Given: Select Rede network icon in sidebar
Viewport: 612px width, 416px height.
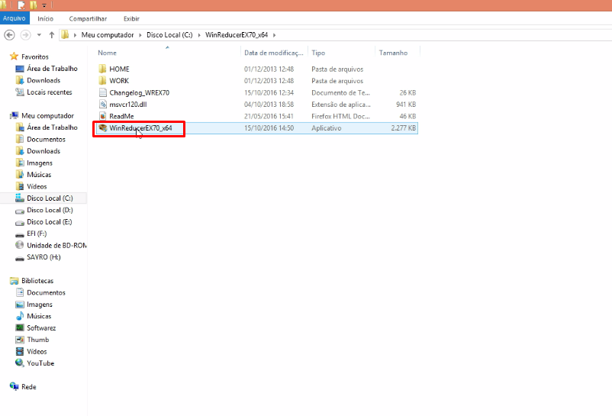Looking at the screenshot, I should tap(14, 387).
